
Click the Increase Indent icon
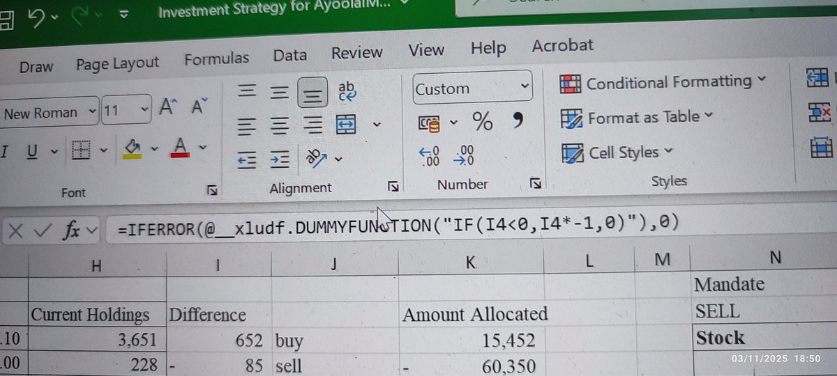pos(280,159)
